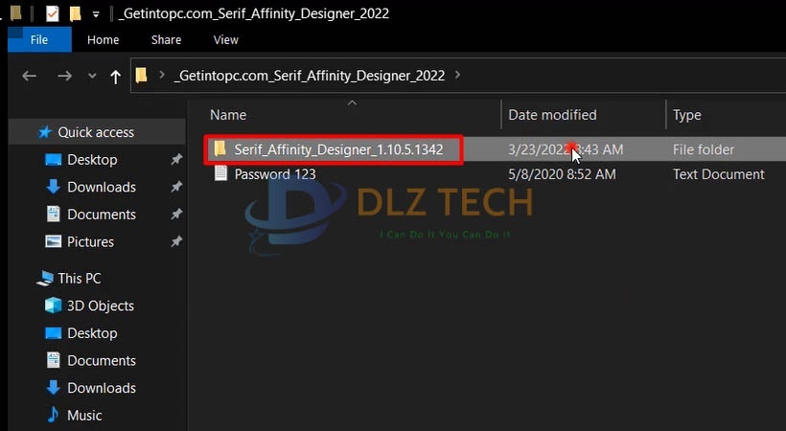Open 3D Objects under This PC
Viewport: 786px width, 431px height.
[x=101, y=306]
